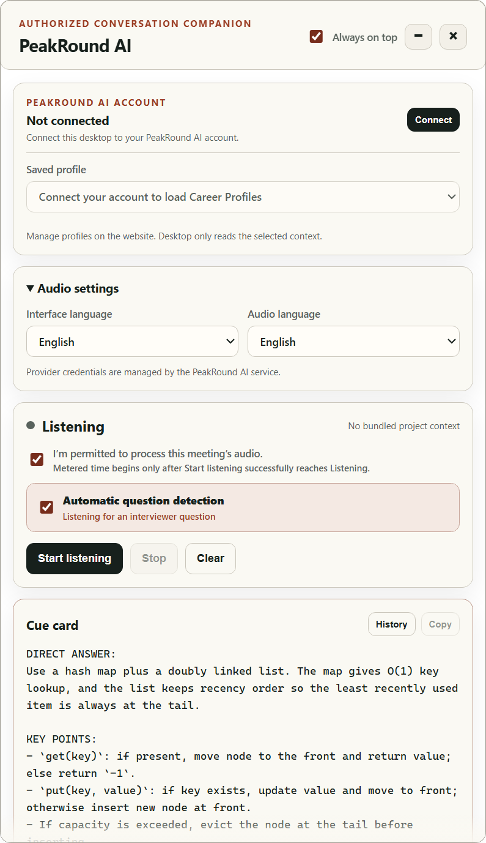Click the 'AUTHORIZED CONVERSATION COMPANION' header text
Screen dimensions: 486x843
click(135, 24)
